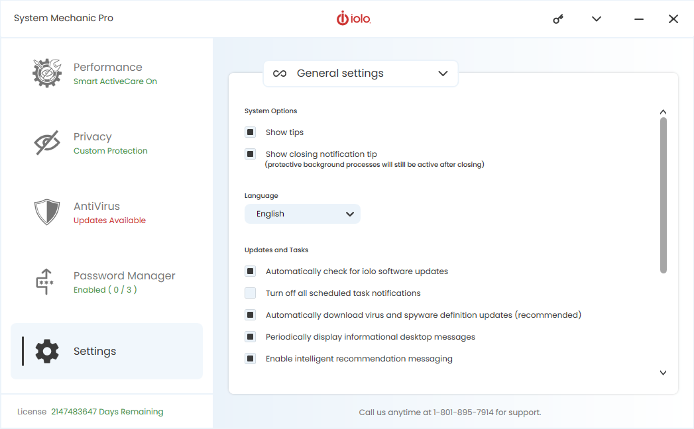Click the Enabled ( 0 / 3 ) status
The height and width of the screenshot is (429, 694).
[x=105, y=290]
